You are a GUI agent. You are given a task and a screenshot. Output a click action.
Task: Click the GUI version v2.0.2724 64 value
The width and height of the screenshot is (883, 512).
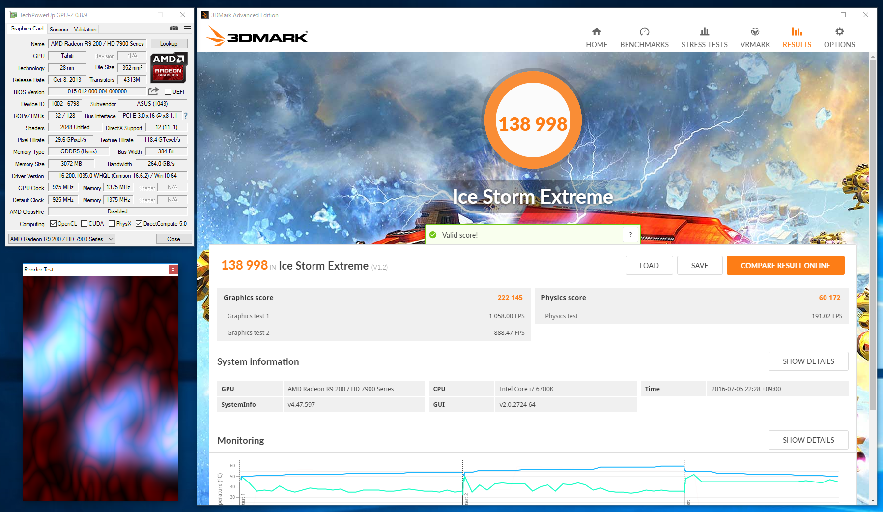click(566, 404)
